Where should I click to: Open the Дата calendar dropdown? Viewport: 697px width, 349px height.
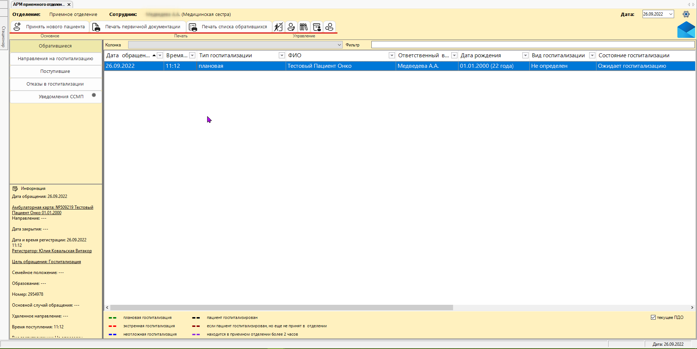click(671, 14)
